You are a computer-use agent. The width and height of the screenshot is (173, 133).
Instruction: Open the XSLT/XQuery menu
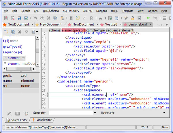(71, 11)
